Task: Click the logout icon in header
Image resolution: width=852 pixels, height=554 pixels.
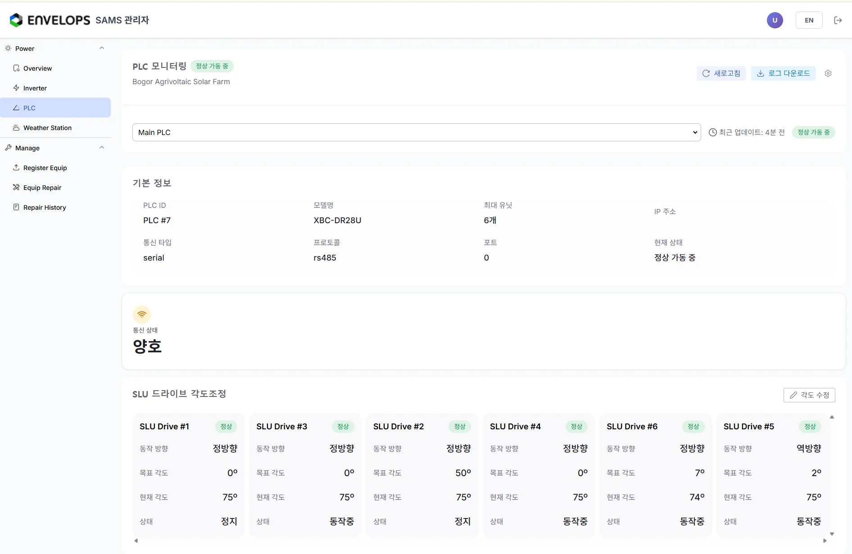Action: (838, 20)
